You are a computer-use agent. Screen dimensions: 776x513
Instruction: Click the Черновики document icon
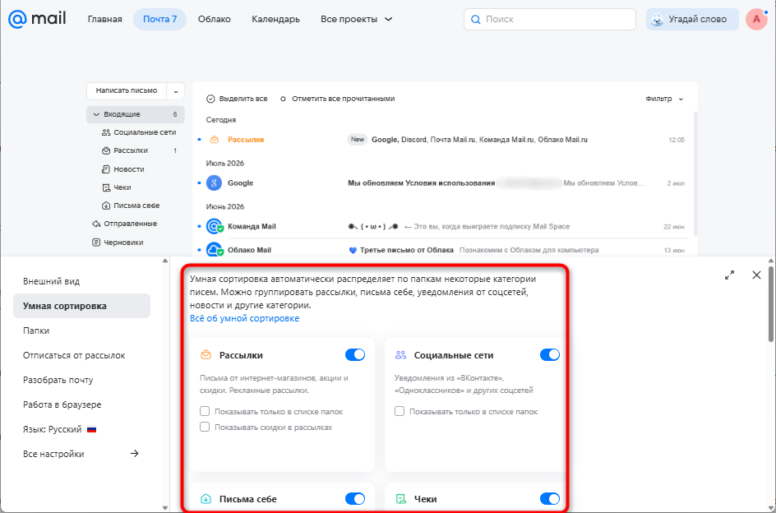pos(96,243)
